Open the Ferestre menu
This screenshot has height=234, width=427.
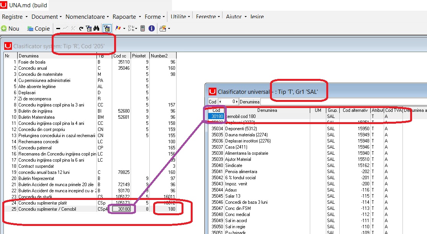click(208, 16)
